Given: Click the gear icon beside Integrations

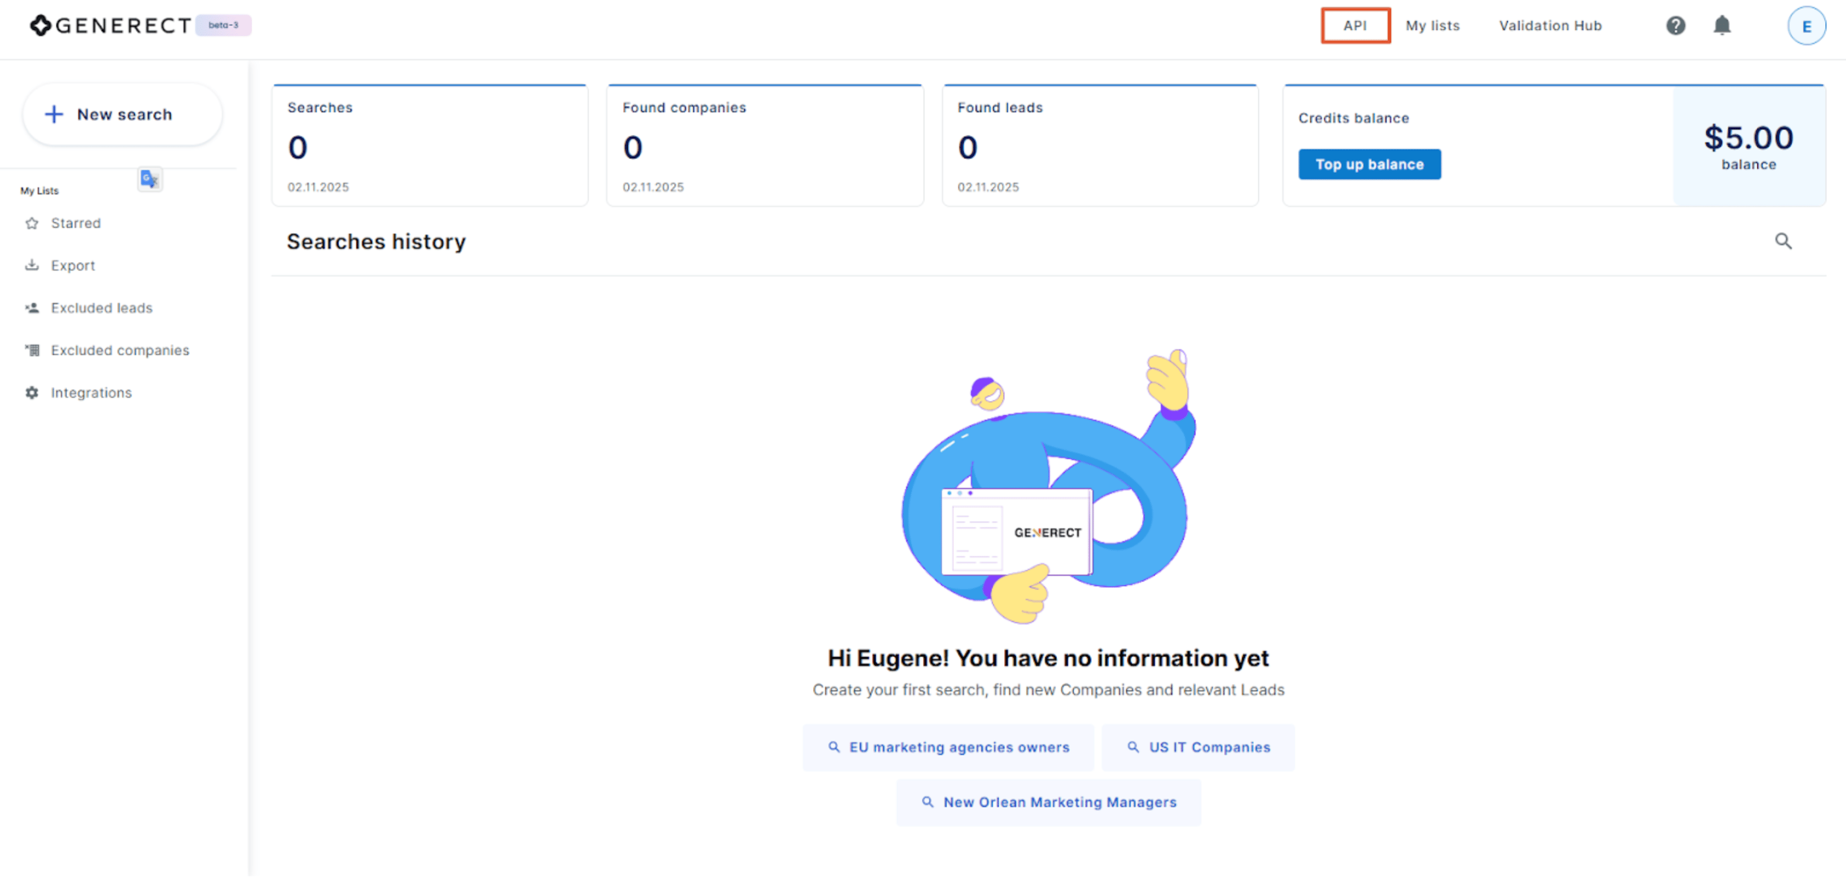Looking at the screenshot, I should click(32, 393).
